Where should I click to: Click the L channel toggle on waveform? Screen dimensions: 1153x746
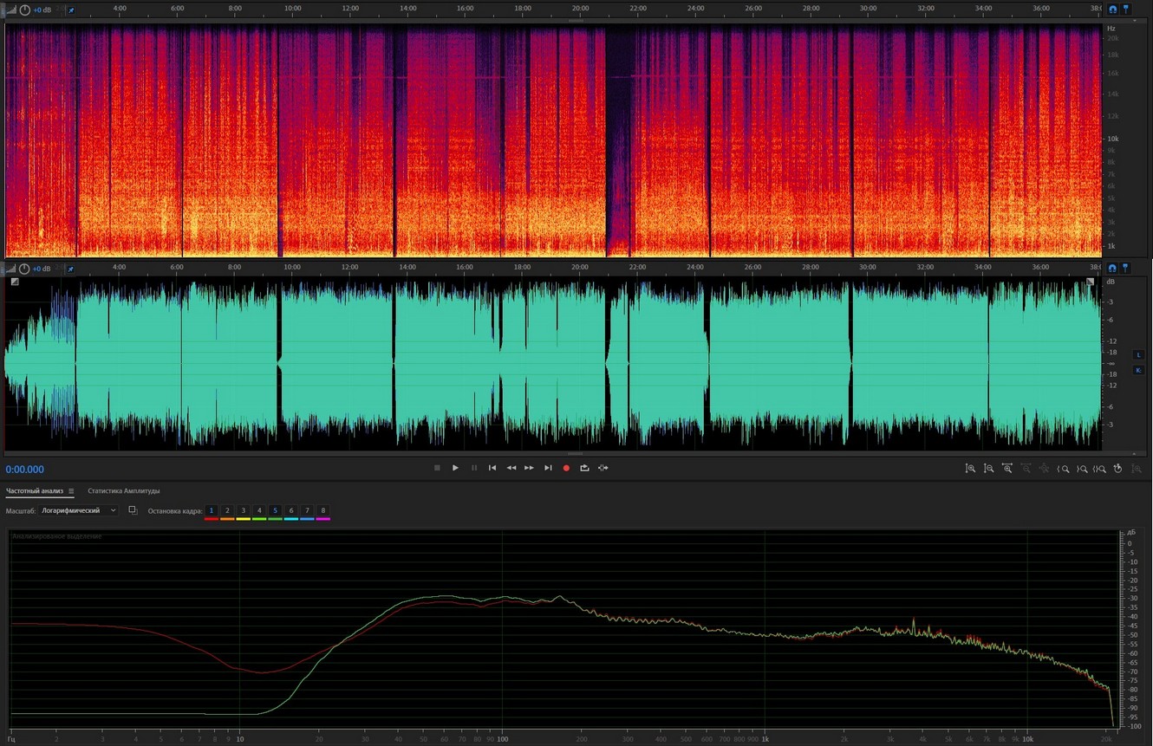point(1138,354)
